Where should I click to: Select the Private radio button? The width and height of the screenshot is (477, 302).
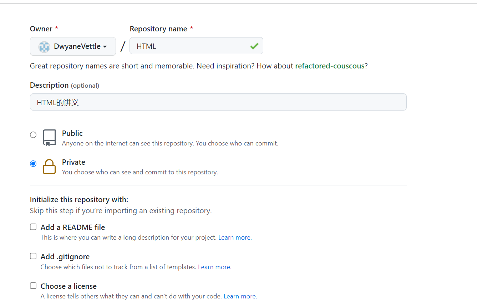pos(33,163)
